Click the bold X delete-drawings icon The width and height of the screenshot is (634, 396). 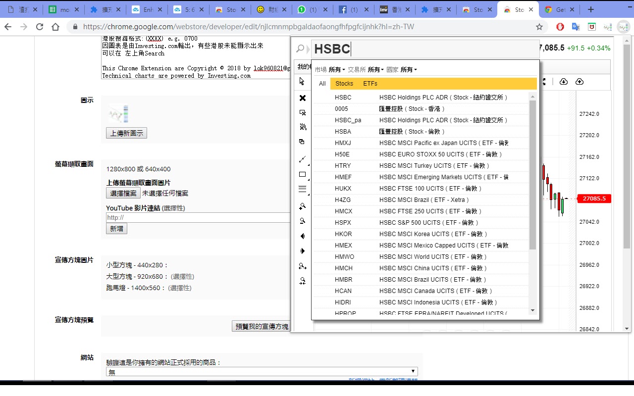click(x=303, y=98)
